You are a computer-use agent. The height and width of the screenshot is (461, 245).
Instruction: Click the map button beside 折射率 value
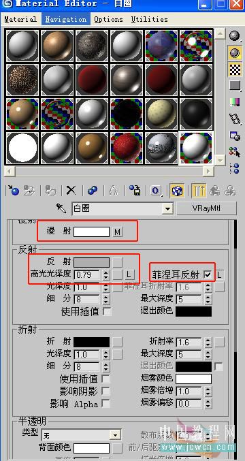click(x=219, y=342)
